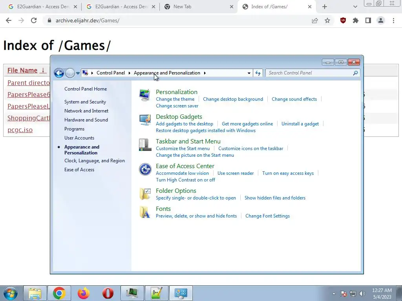Click the Control Panel refresh icon
402x301 pixels.
coord(258,73)
